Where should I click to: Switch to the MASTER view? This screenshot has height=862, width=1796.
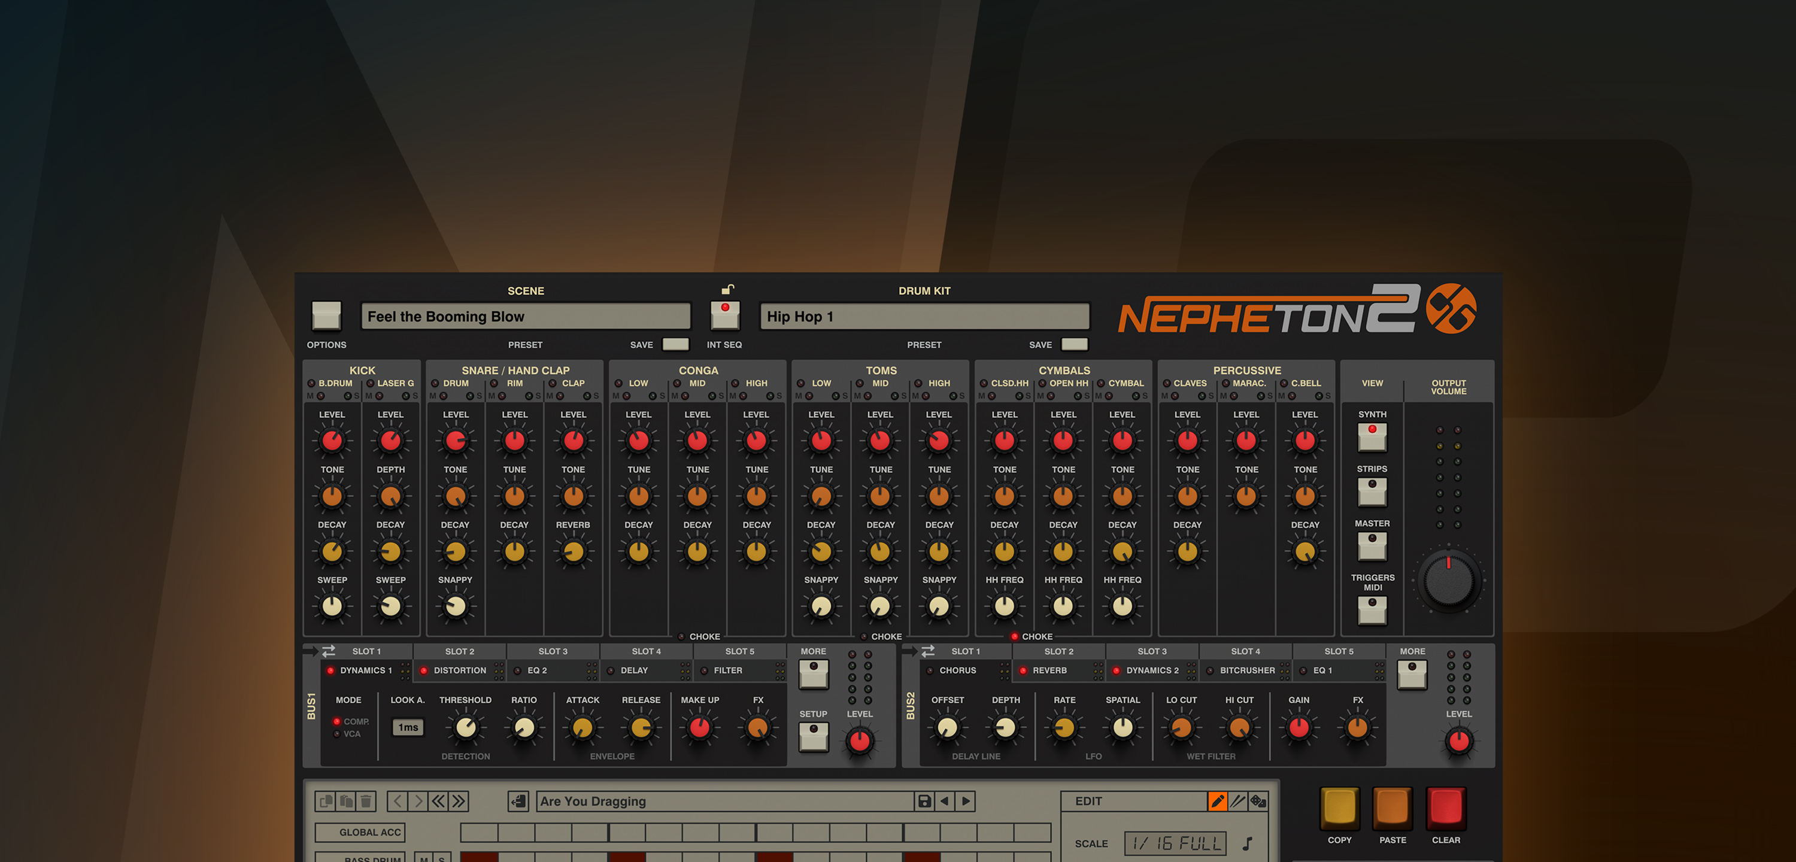(1372, 546)
